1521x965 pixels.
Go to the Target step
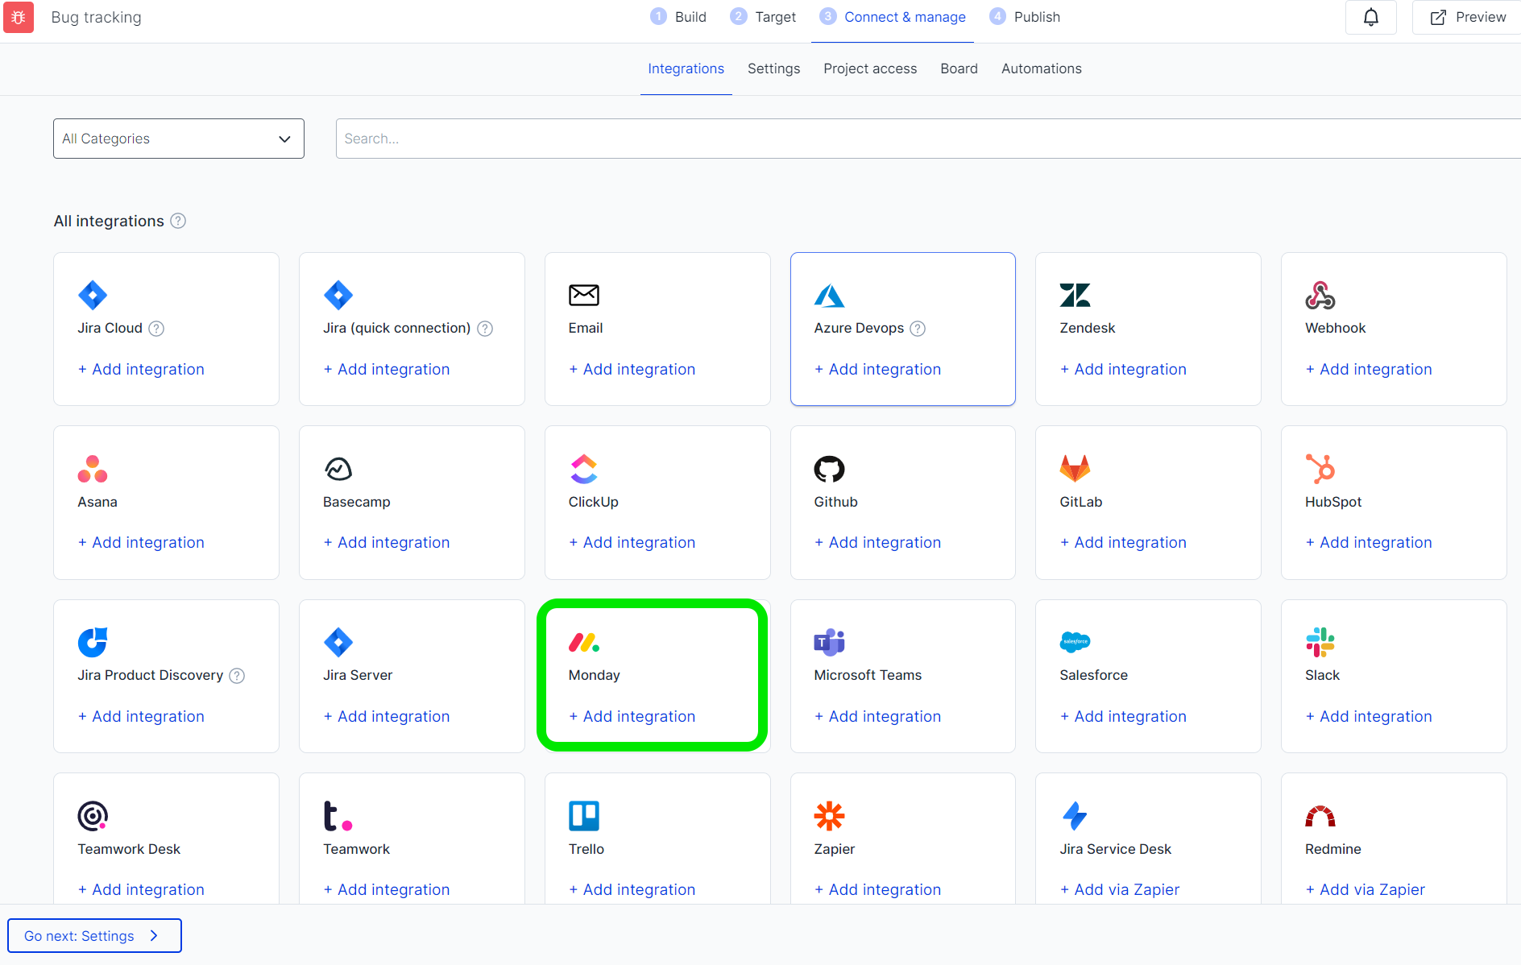[x=763, y=17]
